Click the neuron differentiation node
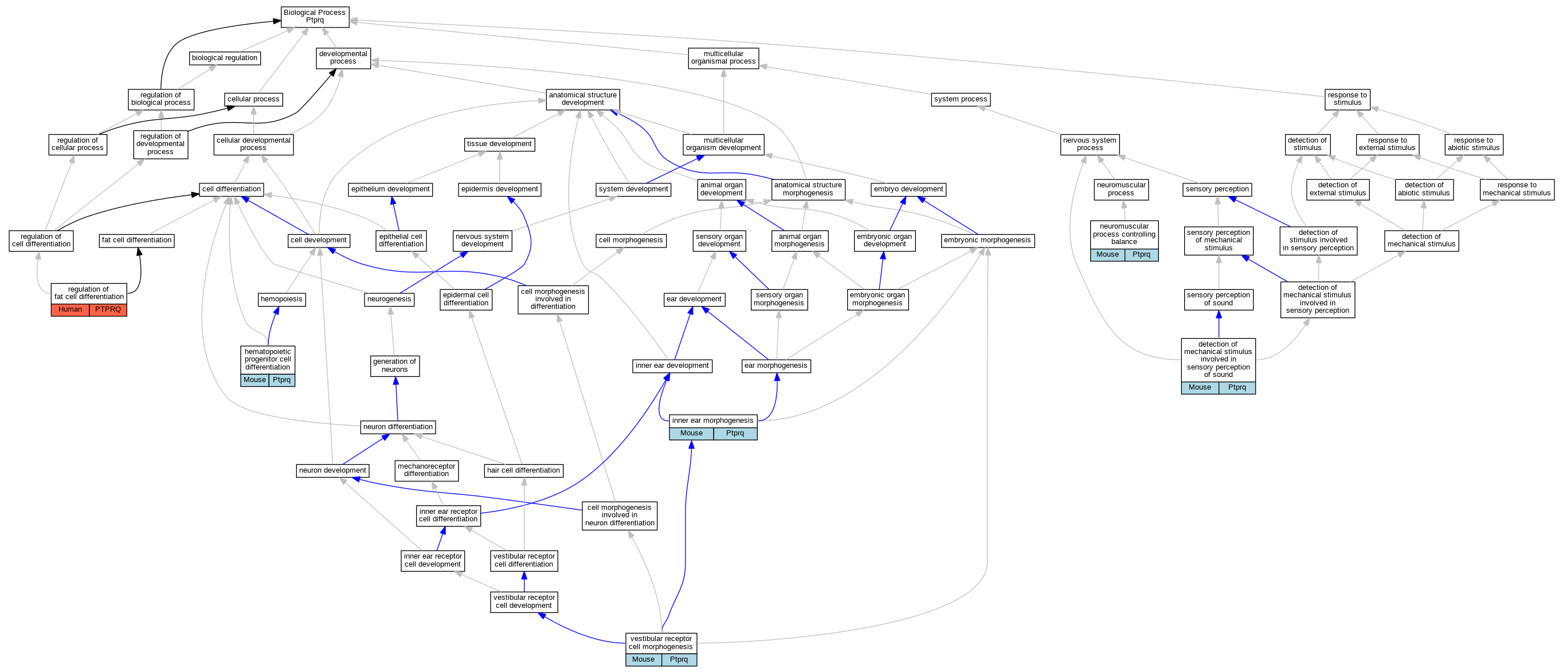1563x672 pixels. [397, 427]
